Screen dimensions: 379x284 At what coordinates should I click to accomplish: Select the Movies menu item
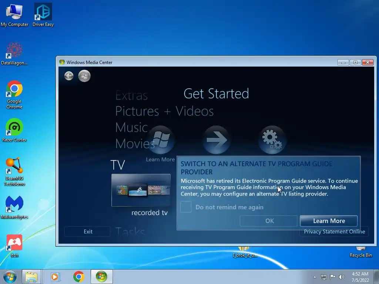pyautogui.click(x=135, y=144)
